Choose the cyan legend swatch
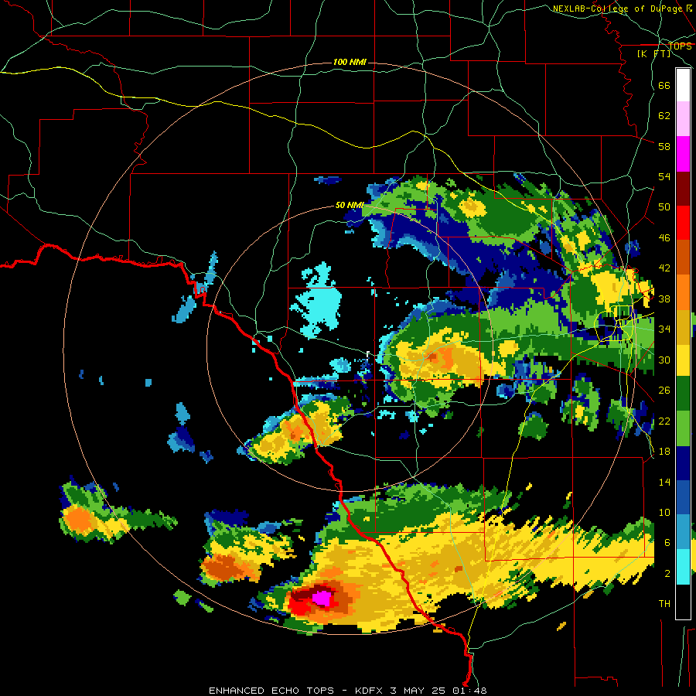696x696 pixels. click(683, 567)
